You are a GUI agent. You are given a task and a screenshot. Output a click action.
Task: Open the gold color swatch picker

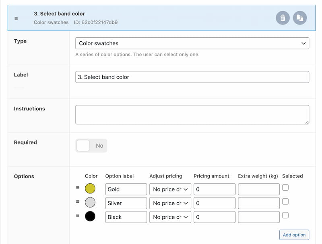click(x=90, y=189)
